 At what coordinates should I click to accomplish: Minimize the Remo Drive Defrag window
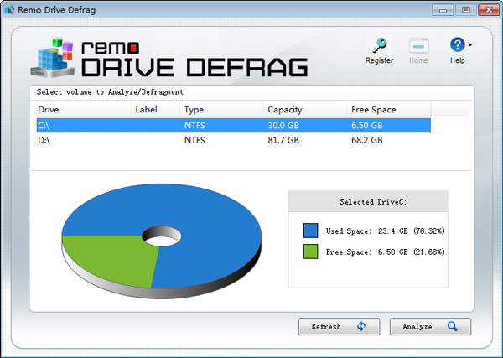click(443, 10)
